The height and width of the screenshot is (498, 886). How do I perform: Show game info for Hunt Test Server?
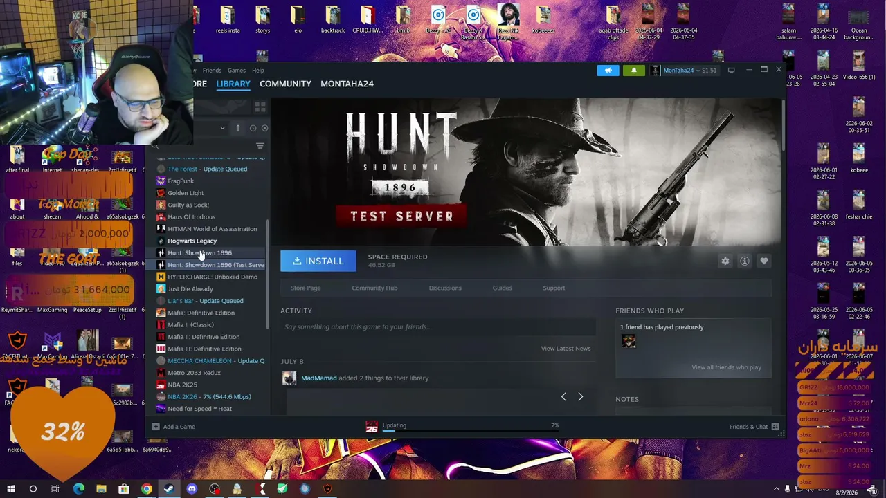(744, 261)
